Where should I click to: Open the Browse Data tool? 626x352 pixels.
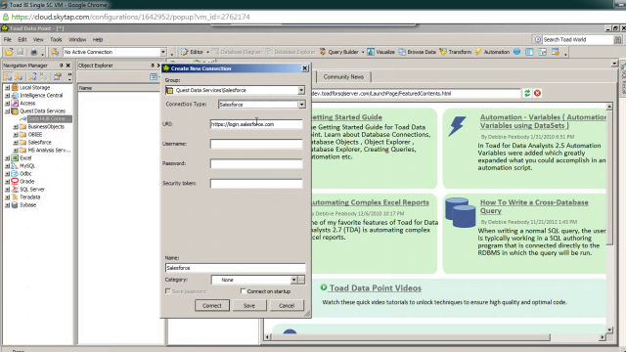[x=418, y=52]
